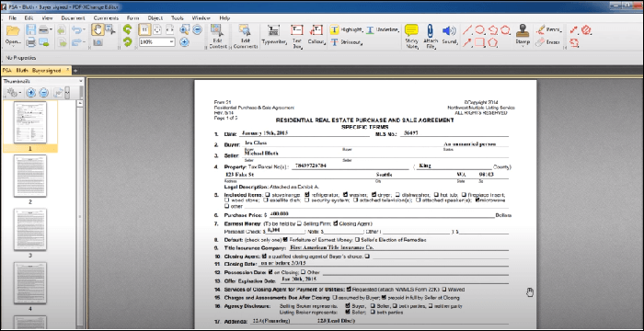Select the Pencil tool

[548, 30]
